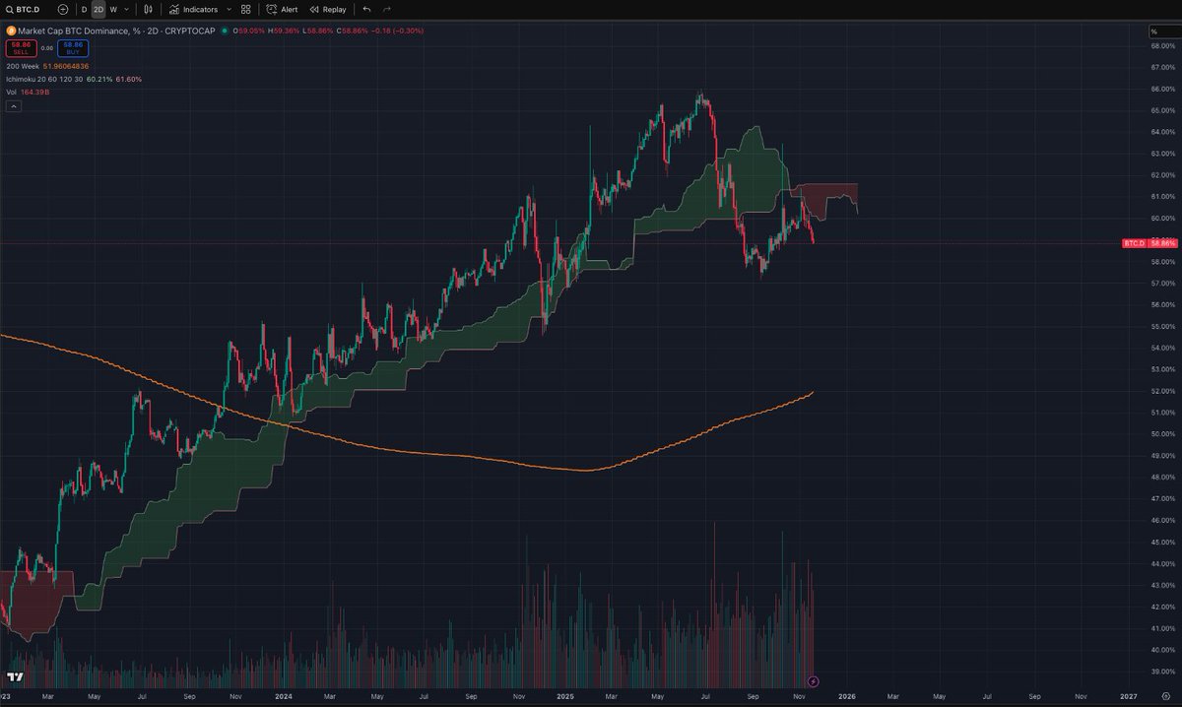Select the 200 Week indicator legend
Viewport: 1182px width, 707px height.
coord(24,65)
